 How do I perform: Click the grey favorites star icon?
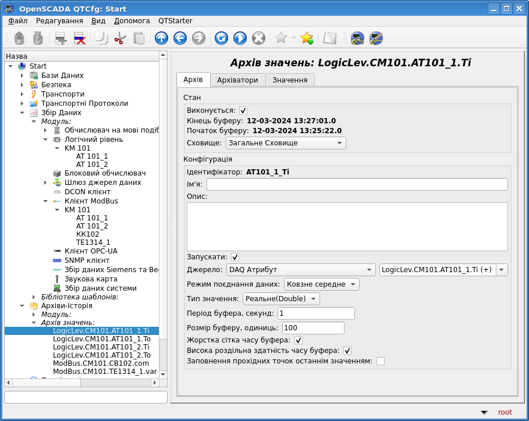tap(281, 38)
